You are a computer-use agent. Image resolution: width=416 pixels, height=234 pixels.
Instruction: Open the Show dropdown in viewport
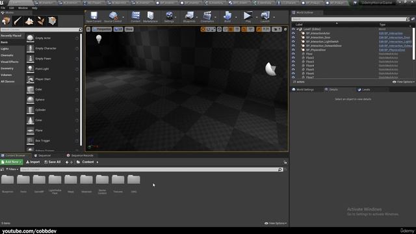tap(129, 29)
